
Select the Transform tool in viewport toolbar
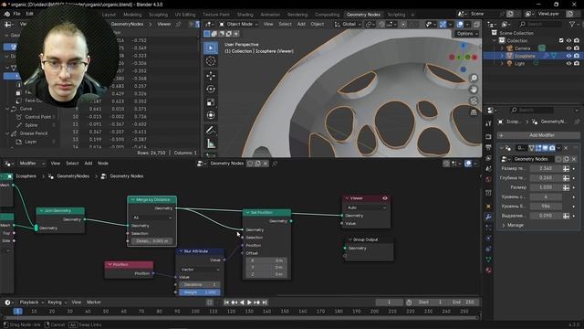click(x=211, y=115)
